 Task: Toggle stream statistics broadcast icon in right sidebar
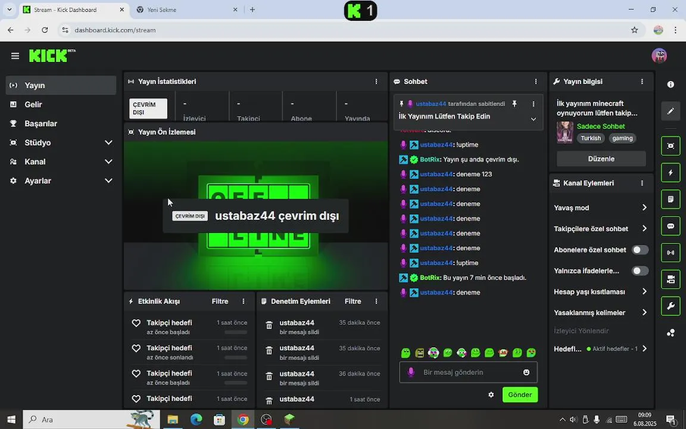click(x=671, y=253)
